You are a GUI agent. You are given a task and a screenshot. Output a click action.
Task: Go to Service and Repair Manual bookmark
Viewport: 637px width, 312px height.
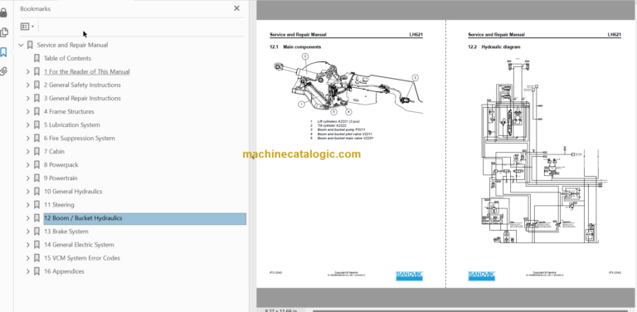[72, 45]
